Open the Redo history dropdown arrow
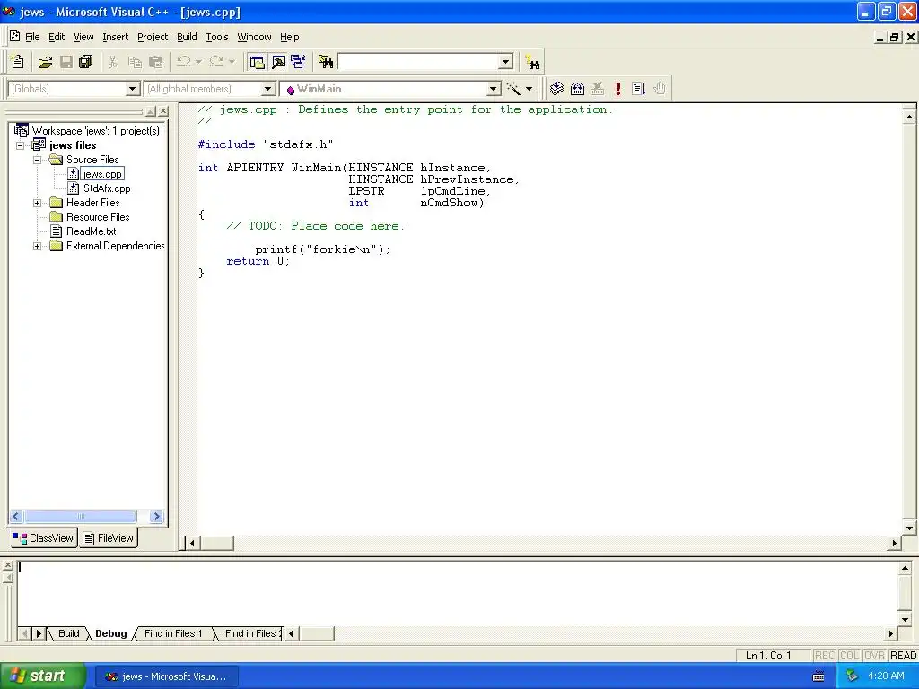Screen dimensions: 919x689 pyautogui.click(x=232, y=62)
